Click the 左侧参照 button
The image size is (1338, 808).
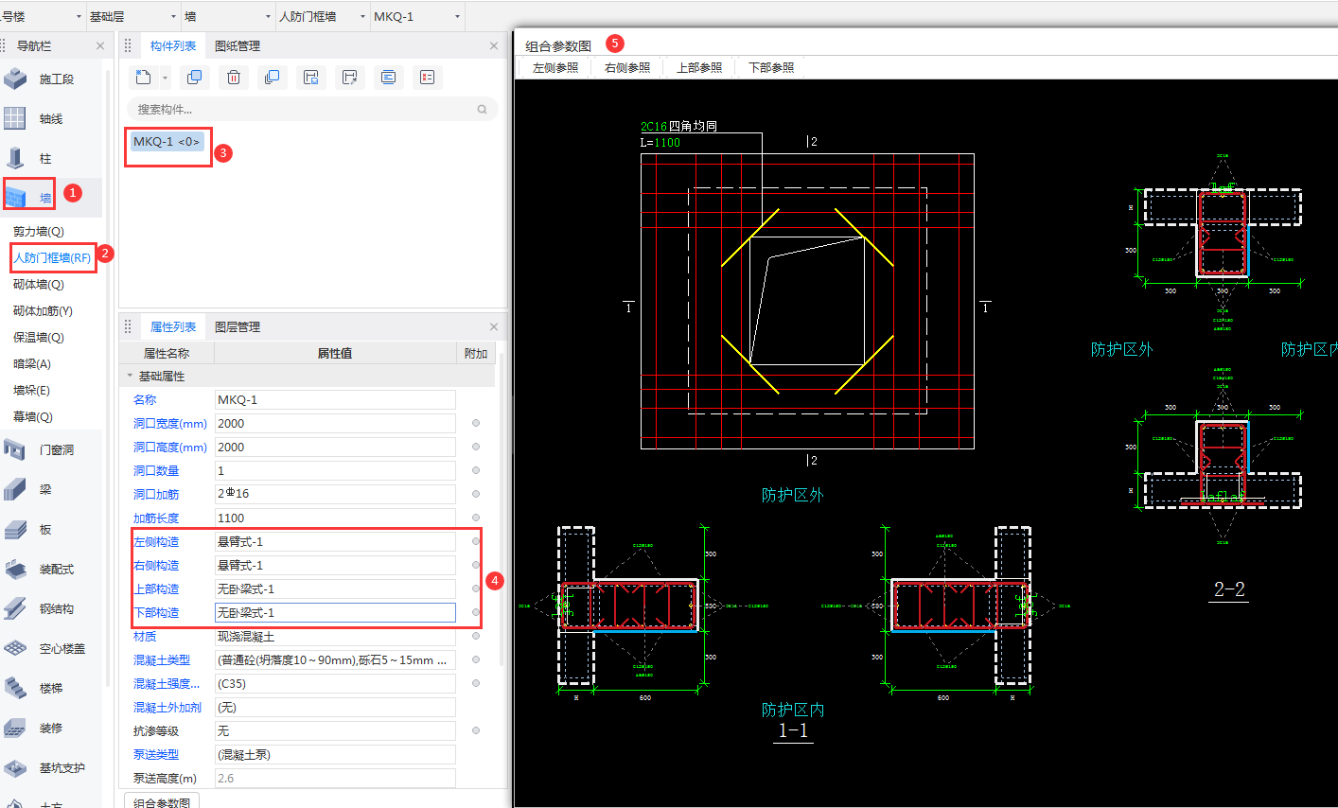[555, 67]
